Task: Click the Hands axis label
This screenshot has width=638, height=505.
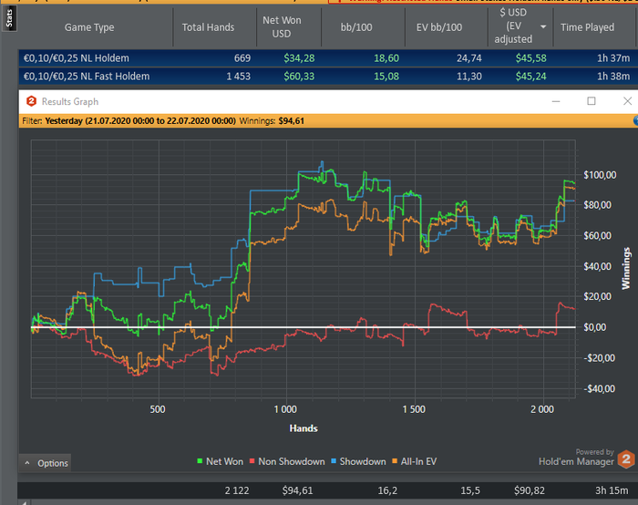Action: click(x=304, y=428)
